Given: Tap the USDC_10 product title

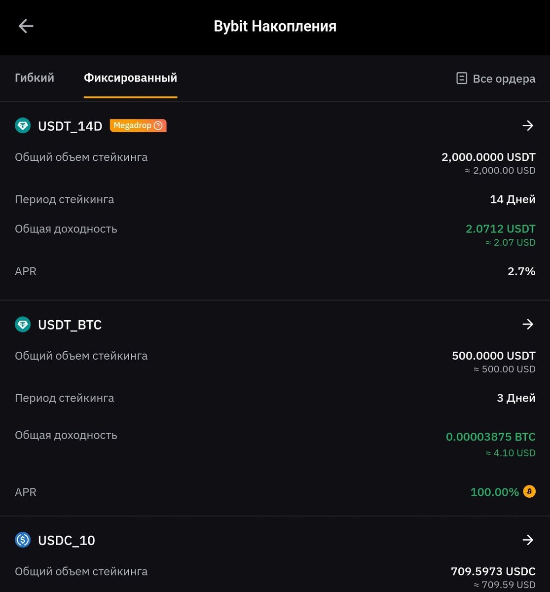Looking at the screenshot, I should point(66,541).
